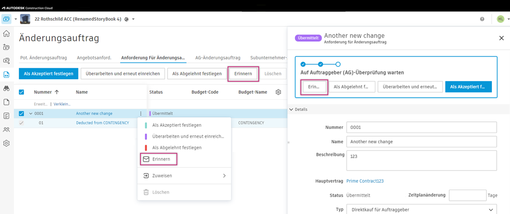
Task: Click Überarbeiten und erneut einreichen toolbar button
Action: 123,73
